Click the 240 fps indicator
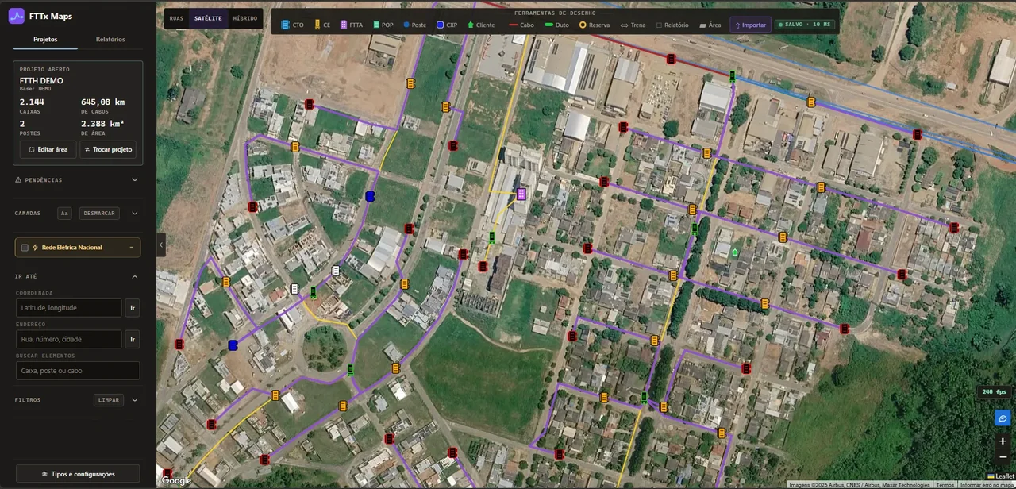The image size is (1016, 489). (x=994, y=391)
